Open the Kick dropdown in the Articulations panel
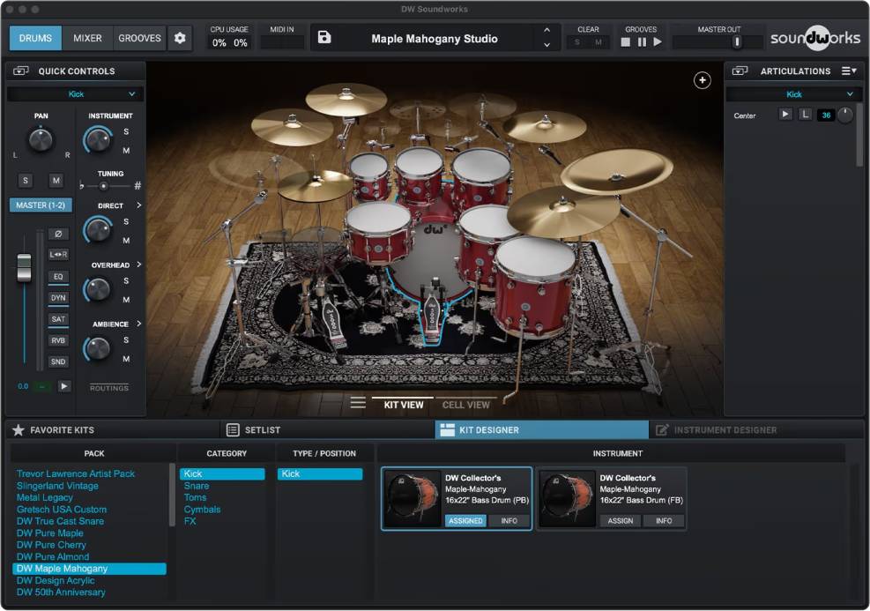 click(792, 93)
